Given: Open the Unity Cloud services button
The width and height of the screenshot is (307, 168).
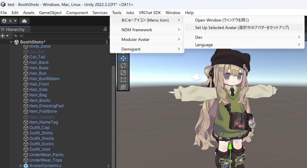Looking at the screenshot, I should (24, 21).
